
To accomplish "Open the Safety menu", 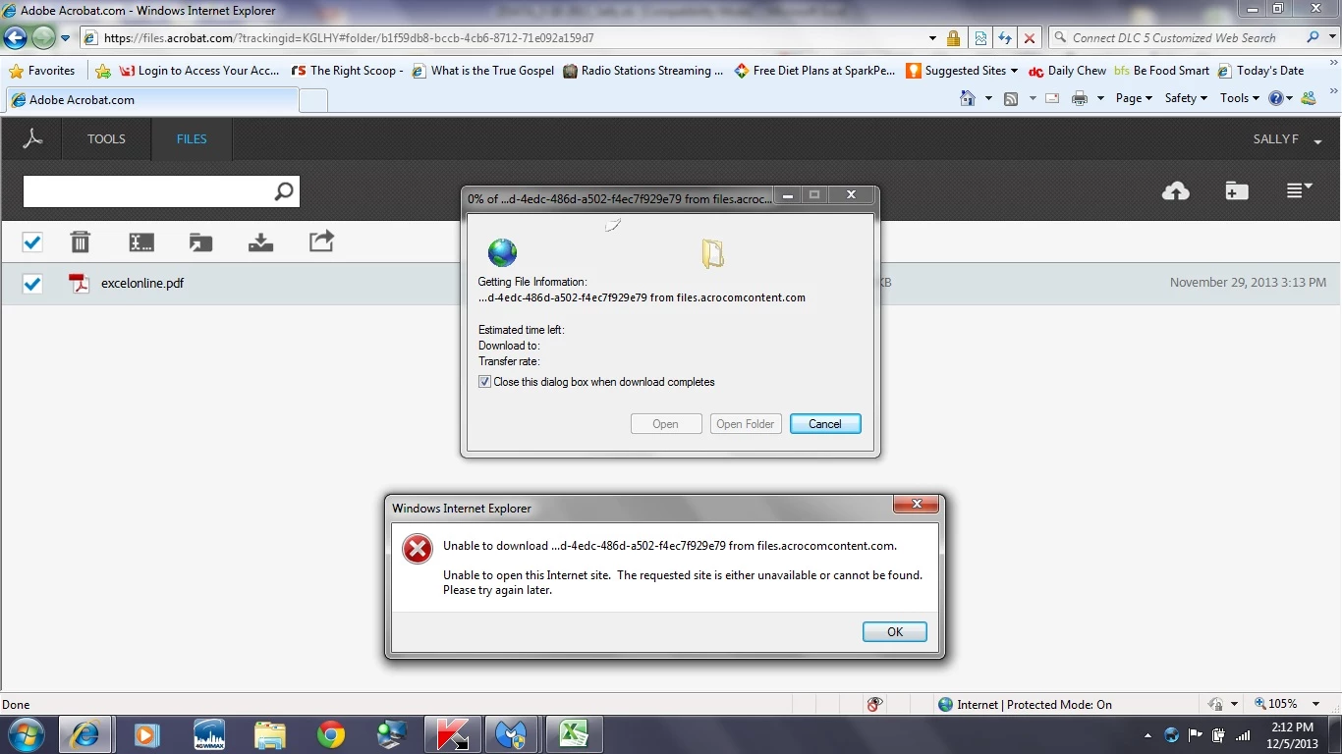I will tap(1186, 98).
